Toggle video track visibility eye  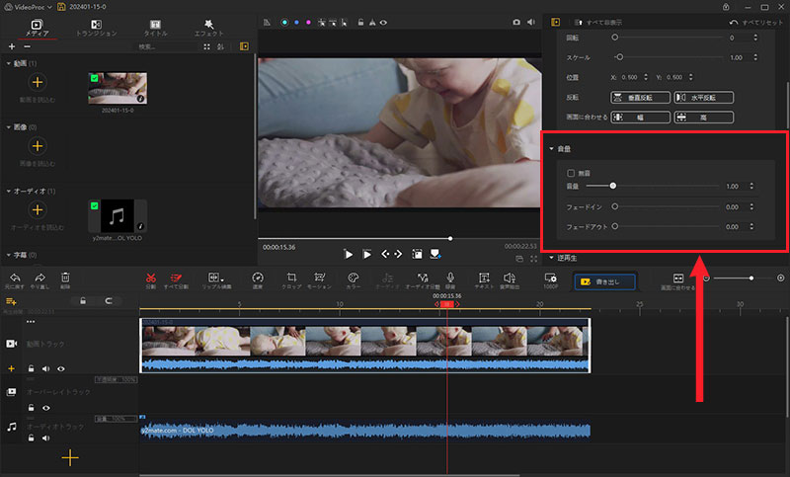click(x=61, y=368)
